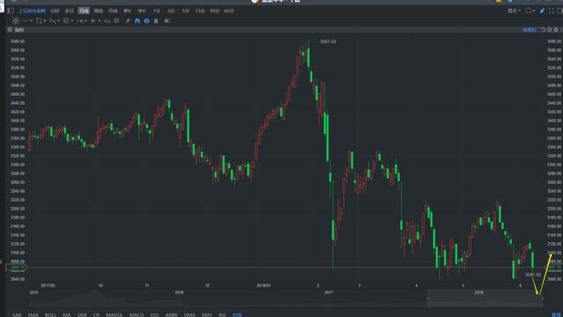Viewport: 563px width, 317px height.
Task: Click the 2016 label on the overview timeline
Action: click(x=179, y=292)
